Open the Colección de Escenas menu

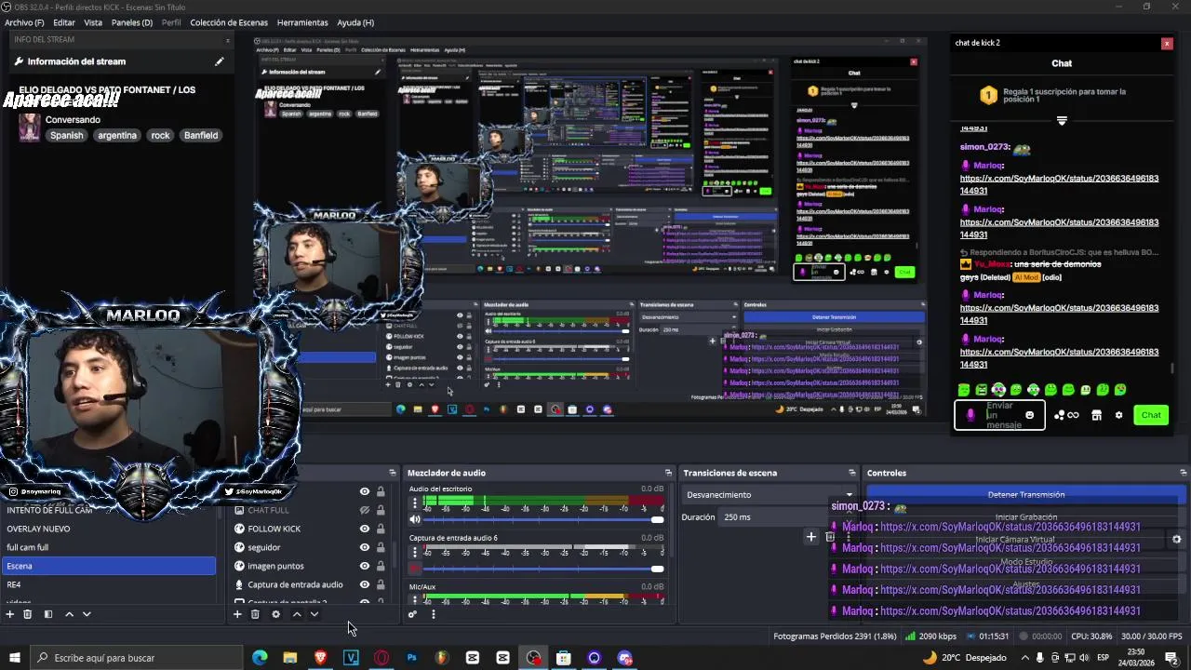[x=229, y=22]
